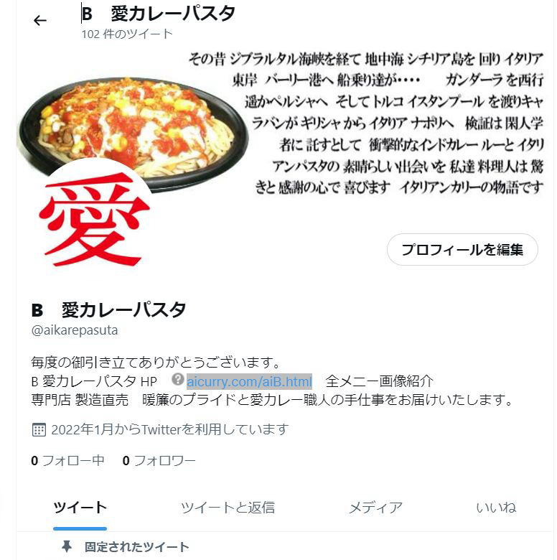Click the back arrow icon

40,21
